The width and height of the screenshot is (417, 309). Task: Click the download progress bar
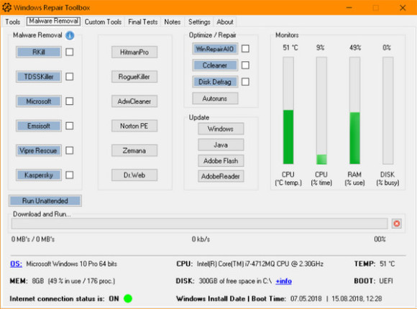coord(199,223)
